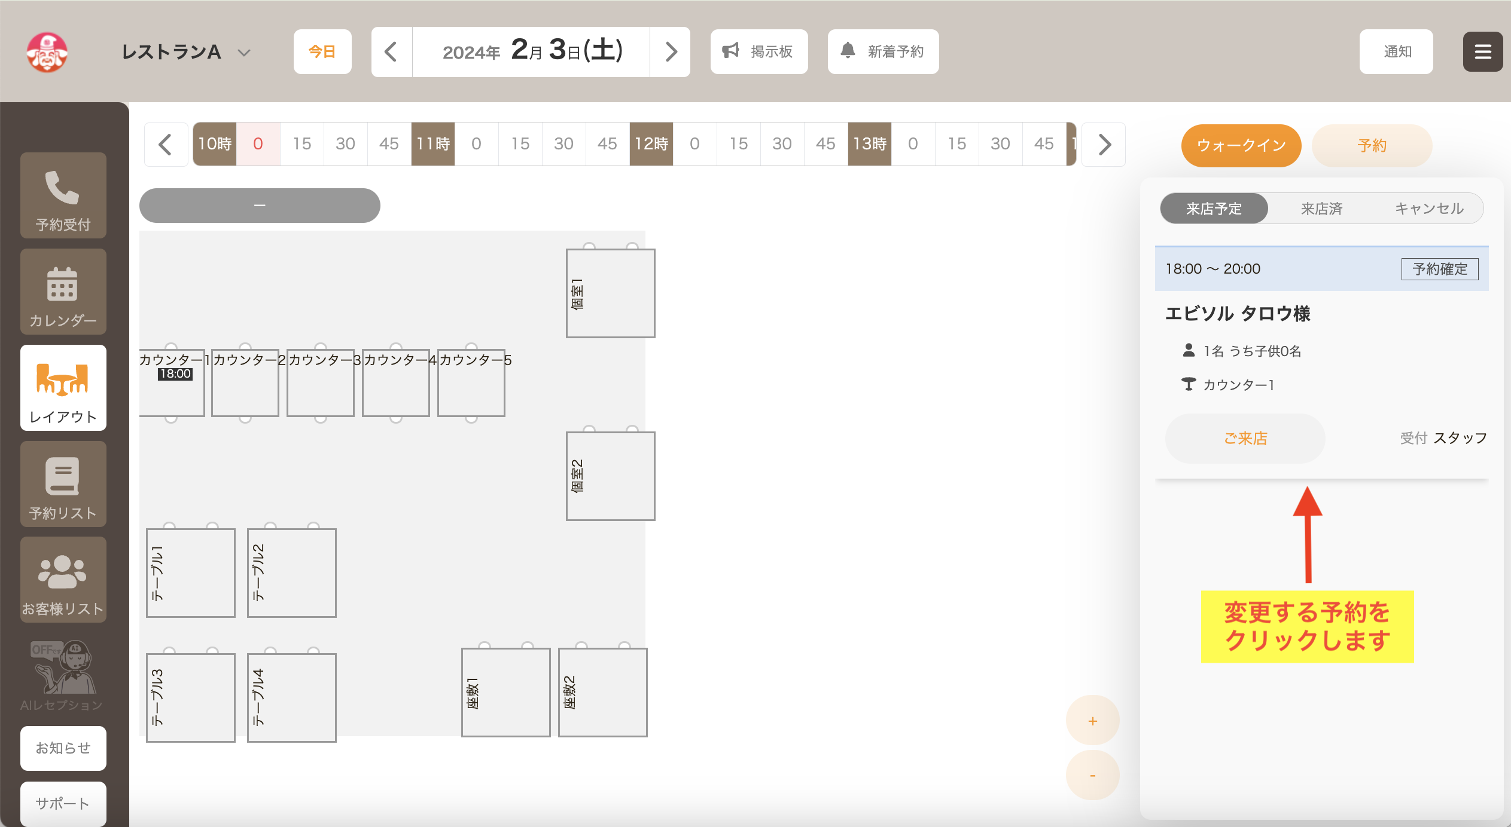Click the 受付 スタッフ label
The height and width of the screenshot is (827, 1511).
tap(1443, 438)
